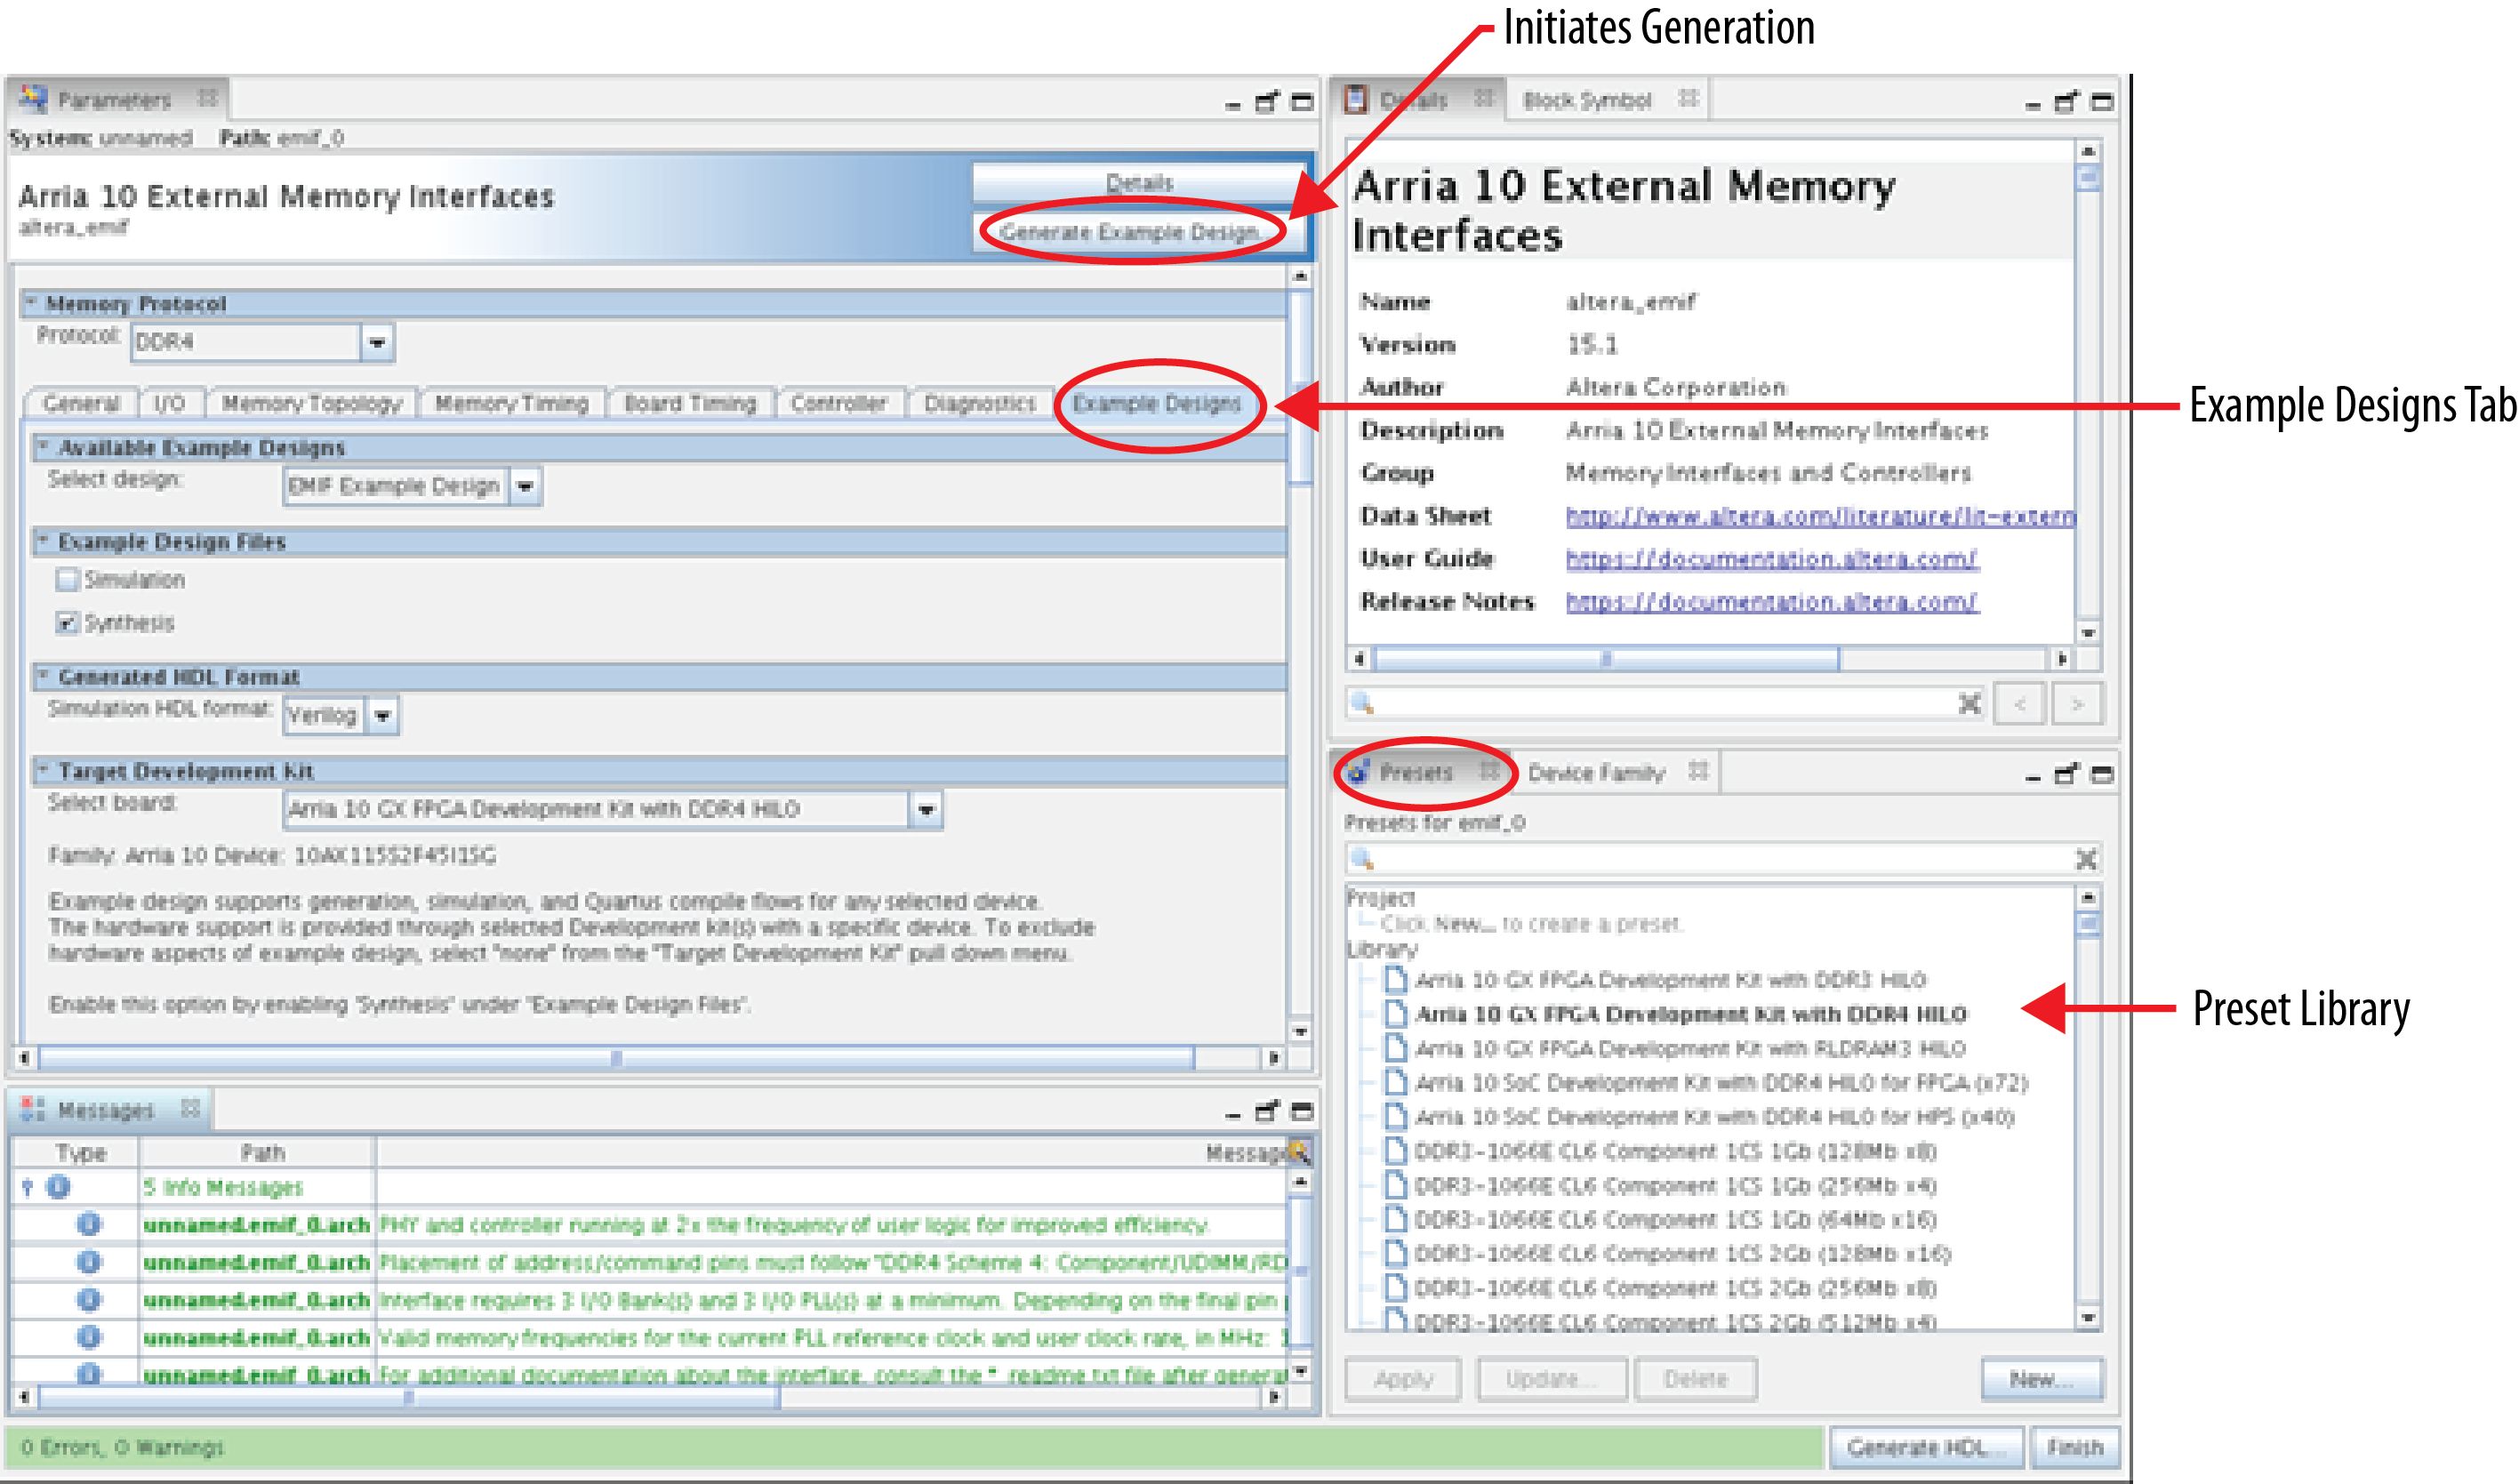
Task: Click the Details panel search previous arrow
Action: click(x=2019, y=704)
